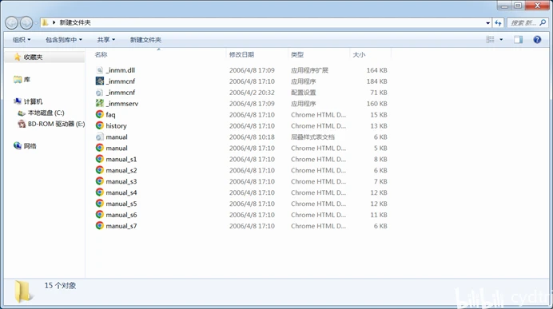Go forward using the Forward arrow button

(x=26, y=23)
